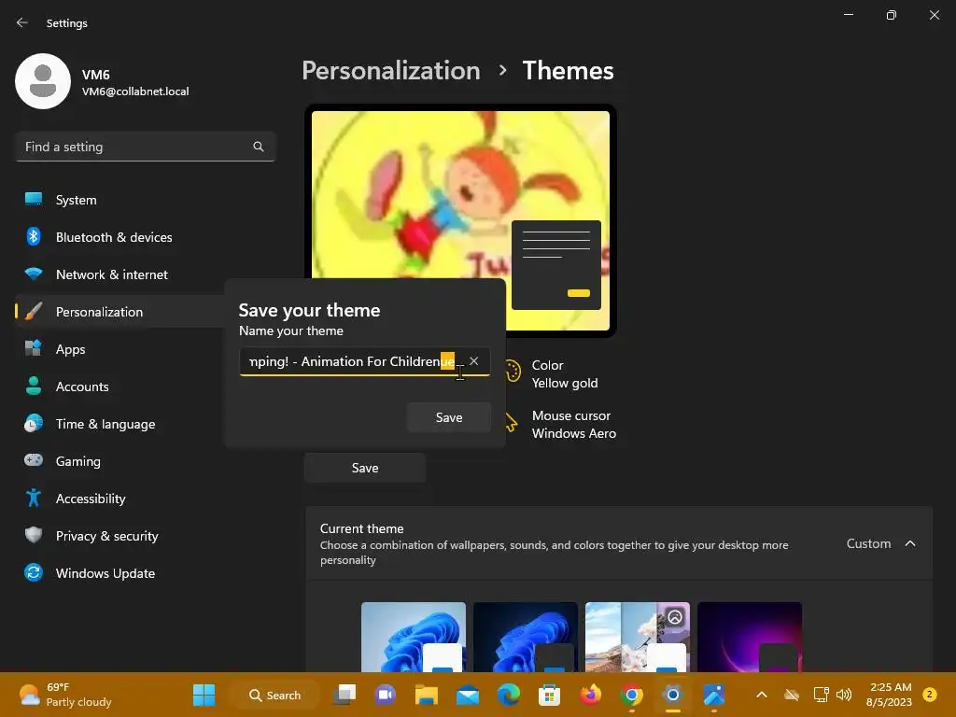Viewport: 956px width, 717px height.
Task: Click the Time & language globe icon
Action: coord(34,423)
